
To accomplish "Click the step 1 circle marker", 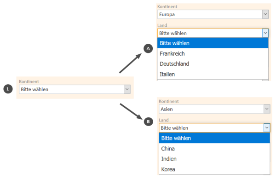I will coord(8,89).
